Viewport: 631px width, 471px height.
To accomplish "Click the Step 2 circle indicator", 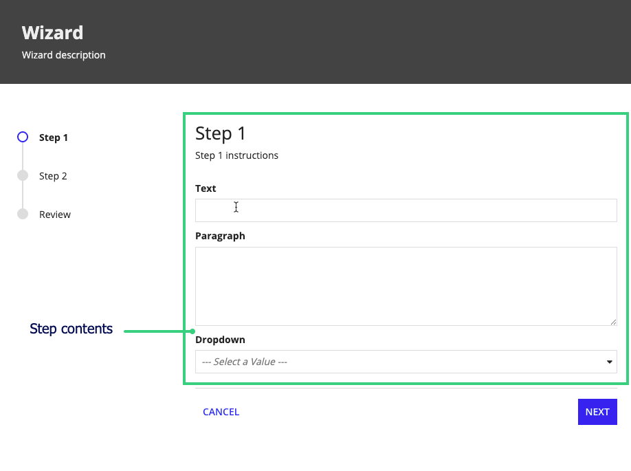I will (23, 175).
